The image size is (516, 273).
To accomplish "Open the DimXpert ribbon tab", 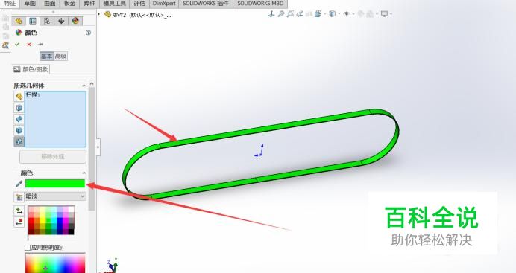I will click(x=164, y=4).
